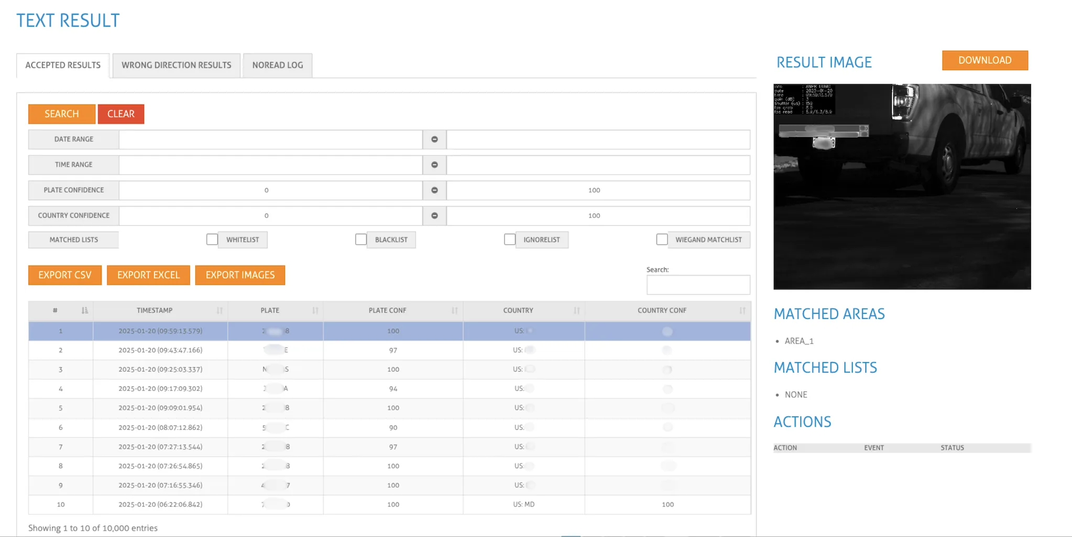
Task: Enable the Whitelist checkbox
Action: click(x=212, y=239)
